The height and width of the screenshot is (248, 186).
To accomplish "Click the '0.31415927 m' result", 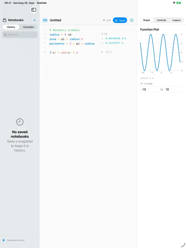I will (x=114, y=43).
